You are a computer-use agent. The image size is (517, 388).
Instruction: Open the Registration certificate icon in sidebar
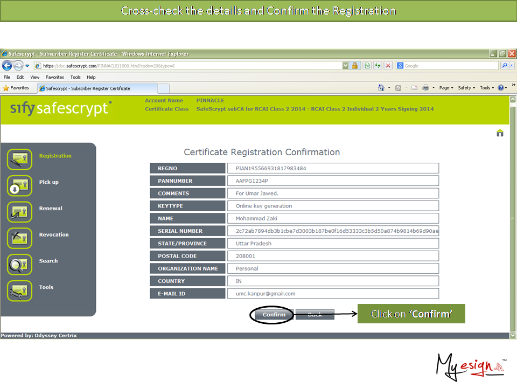click(20, 159)
